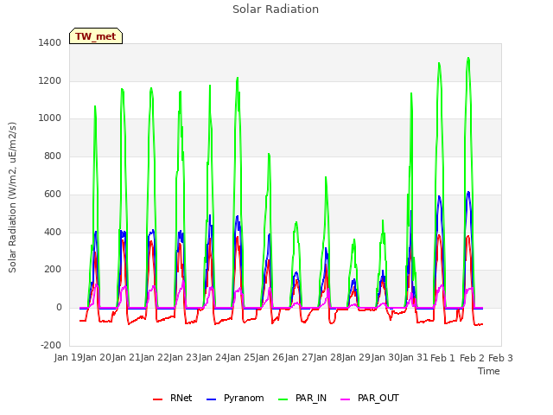Click the Jan 27 x-axis tick label
This screenshot has height=415, width=553.
299,358
